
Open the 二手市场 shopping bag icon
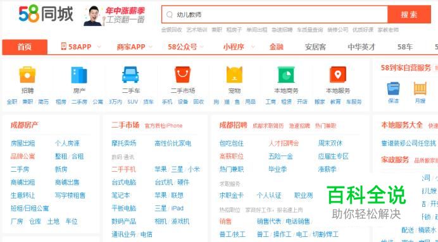183,75
